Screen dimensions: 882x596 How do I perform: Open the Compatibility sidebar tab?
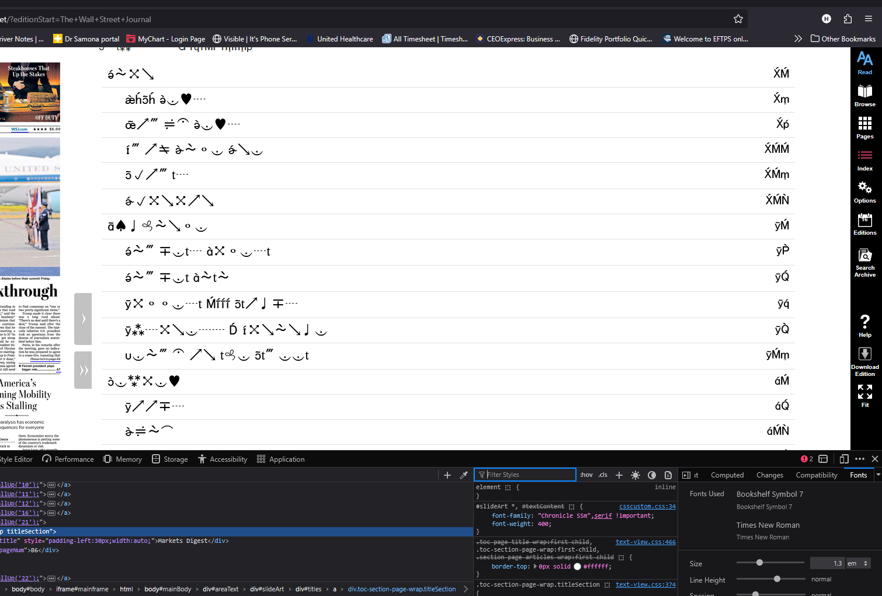click(817, 475)
